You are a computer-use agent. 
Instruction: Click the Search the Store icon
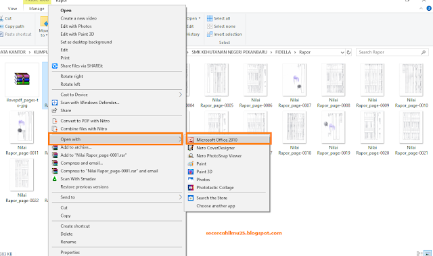click(191, 198)
